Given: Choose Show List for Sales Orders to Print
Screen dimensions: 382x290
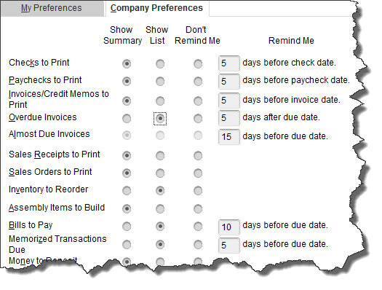Looking at the screenshot, I should tap(160, 173).
